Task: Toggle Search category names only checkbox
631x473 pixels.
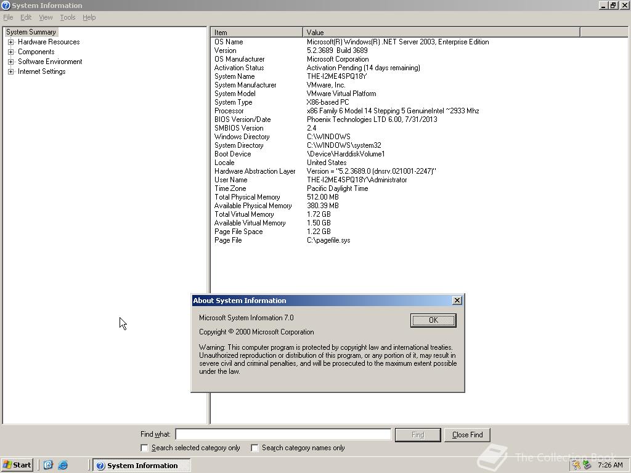Action: click(x=254, y=448)
